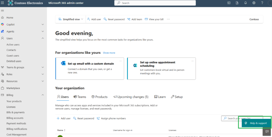This screenshot has height=137, width=272.
Task: Click Add user in top toolbar
Action: click(x=94, y=19)
